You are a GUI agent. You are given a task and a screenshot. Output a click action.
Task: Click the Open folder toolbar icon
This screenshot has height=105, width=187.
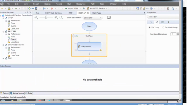[9, 8]
